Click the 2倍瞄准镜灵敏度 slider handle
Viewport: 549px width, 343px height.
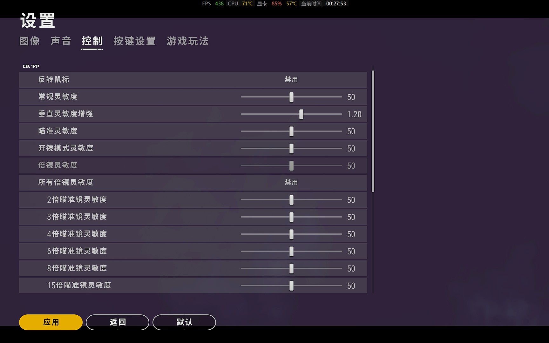[291, 200]
